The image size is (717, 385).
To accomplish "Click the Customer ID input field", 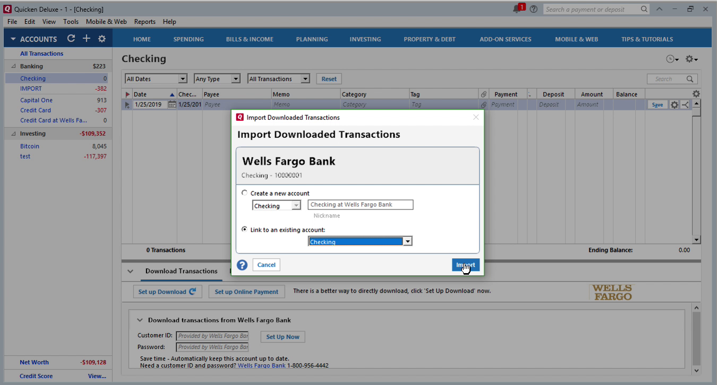I will [212, 336].
